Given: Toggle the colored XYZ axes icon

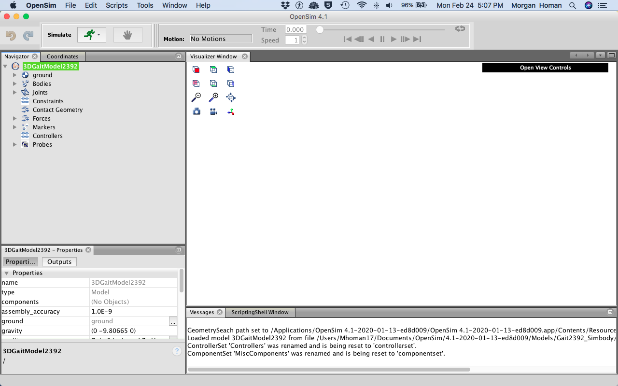Looking at the screenshot, I should click(x=231, y=111).
